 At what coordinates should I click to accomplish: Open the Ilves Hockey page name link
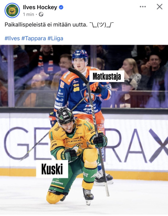[x=40, y=7]
